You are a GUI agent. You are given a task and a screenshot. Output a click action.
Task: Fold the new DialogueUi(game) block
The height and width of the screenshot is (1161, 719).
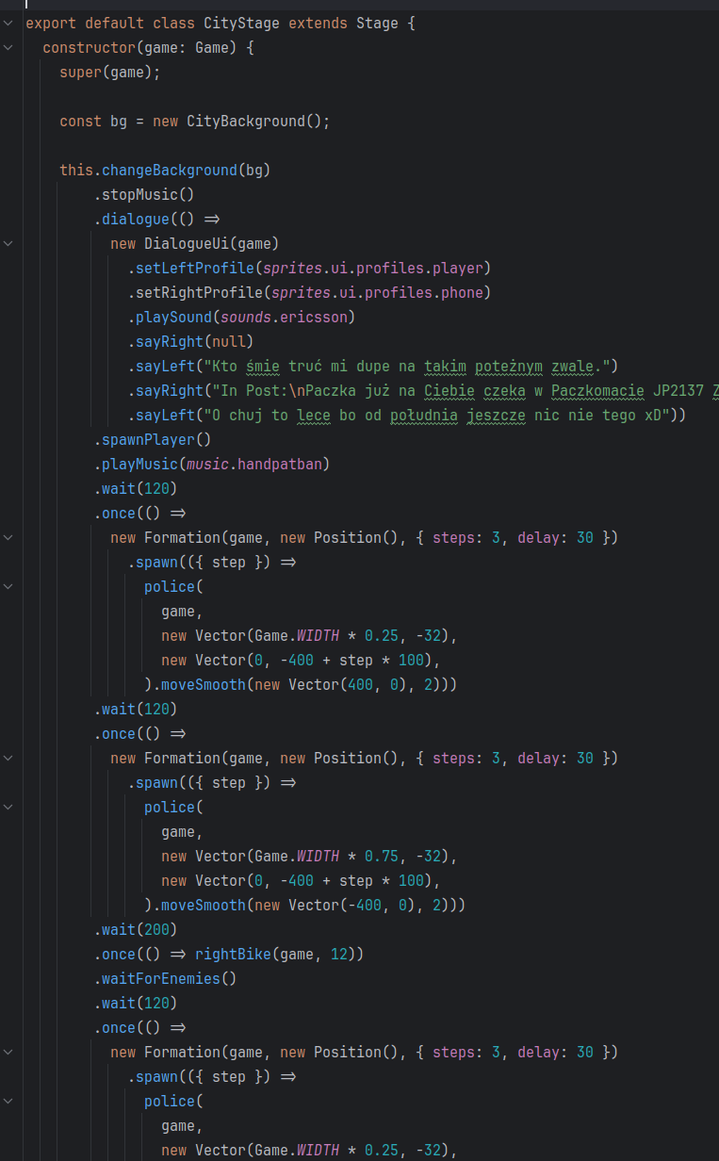pyautogui.click(x=8, y=243)
